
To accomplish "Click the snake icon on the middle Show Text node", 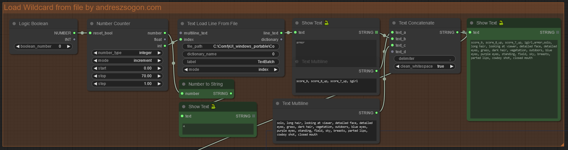I will click(326, 23).
